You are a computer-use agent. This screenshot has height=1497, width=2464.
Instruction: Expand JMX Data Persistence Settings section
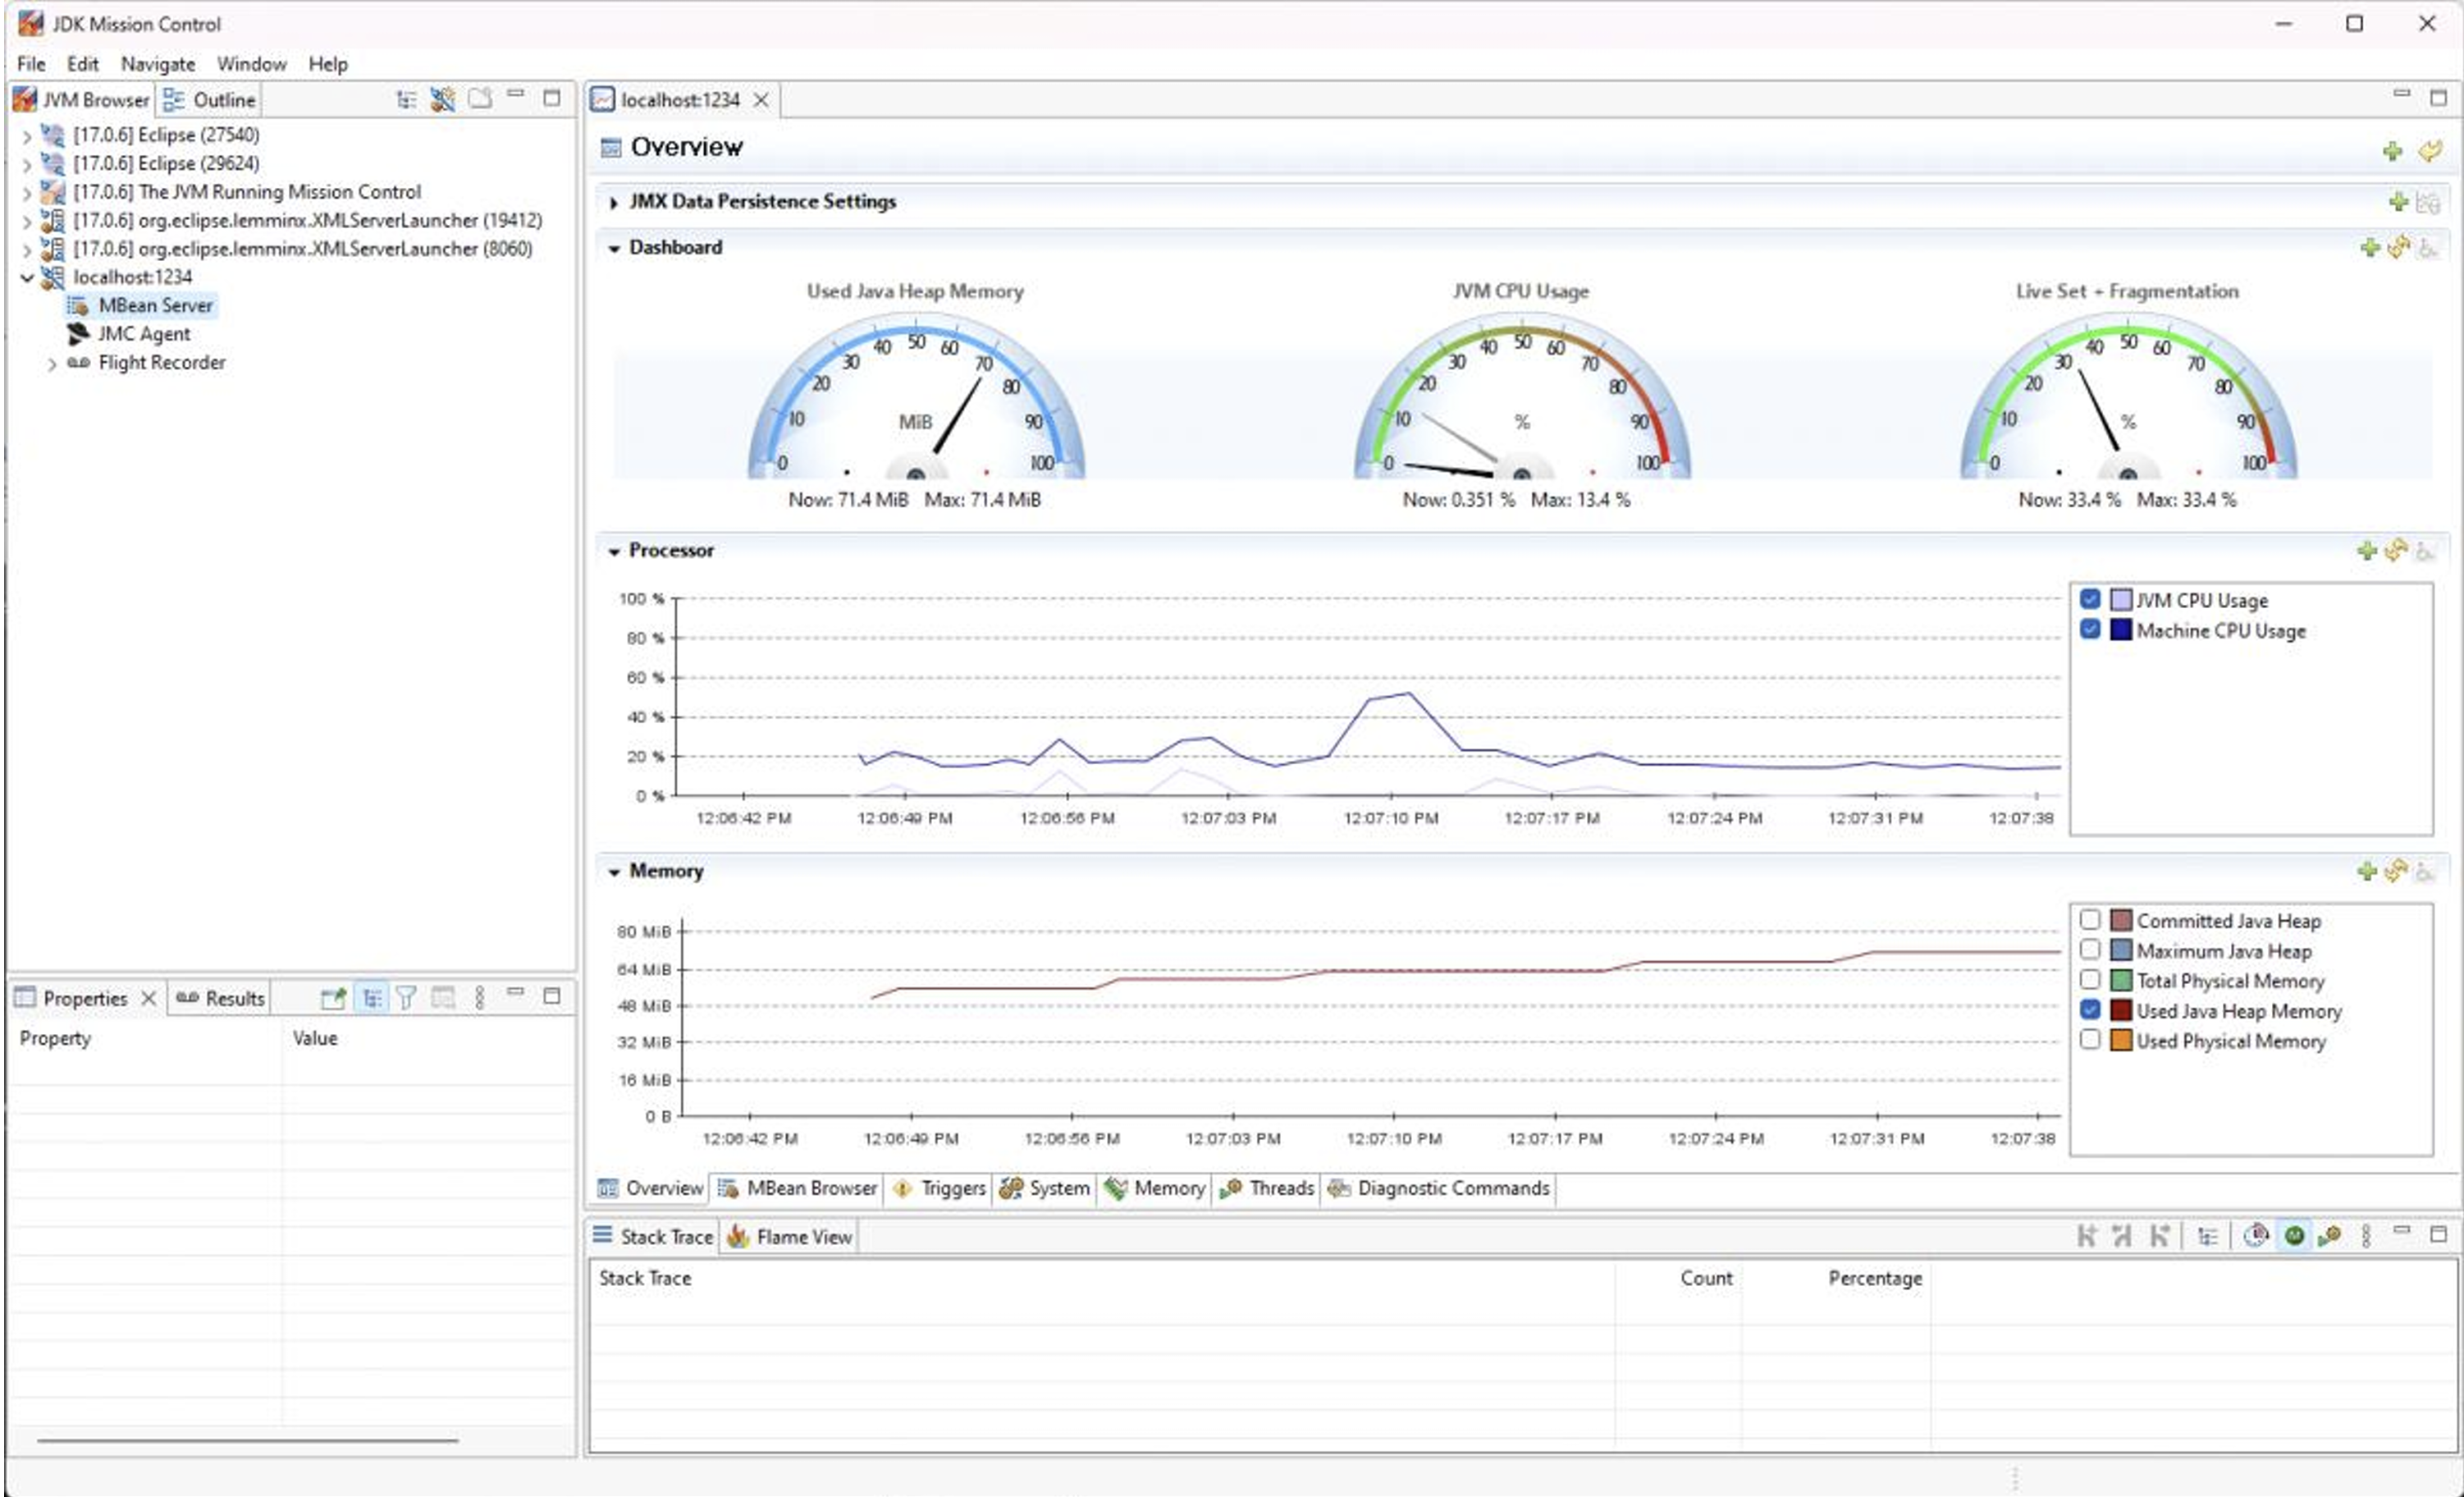(x=613, y=203)
